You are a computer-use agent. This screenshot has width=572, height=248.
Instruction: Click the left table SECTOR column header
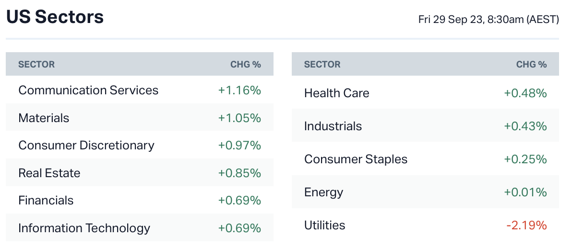36,64
